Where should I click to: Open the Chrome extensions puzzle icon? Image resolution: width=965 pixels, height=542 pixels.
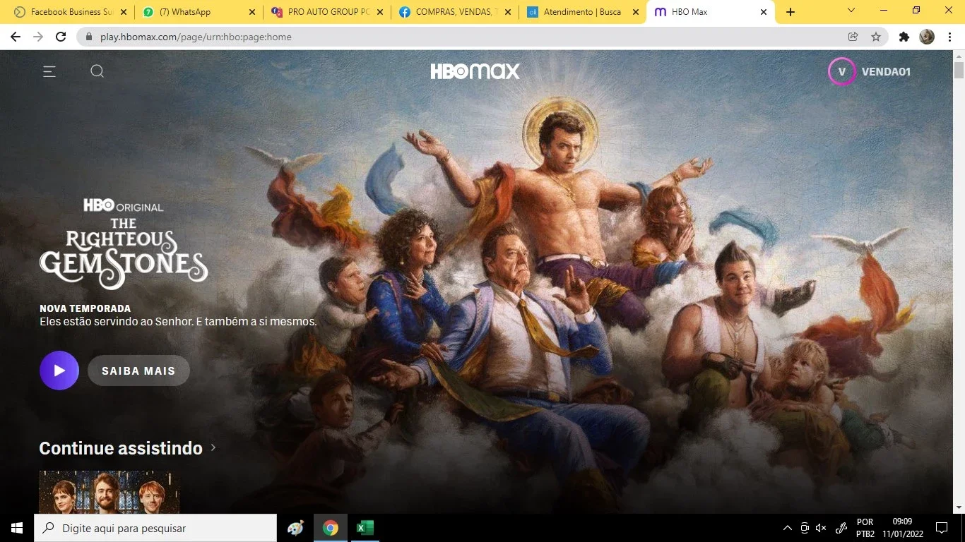(904, 37)
